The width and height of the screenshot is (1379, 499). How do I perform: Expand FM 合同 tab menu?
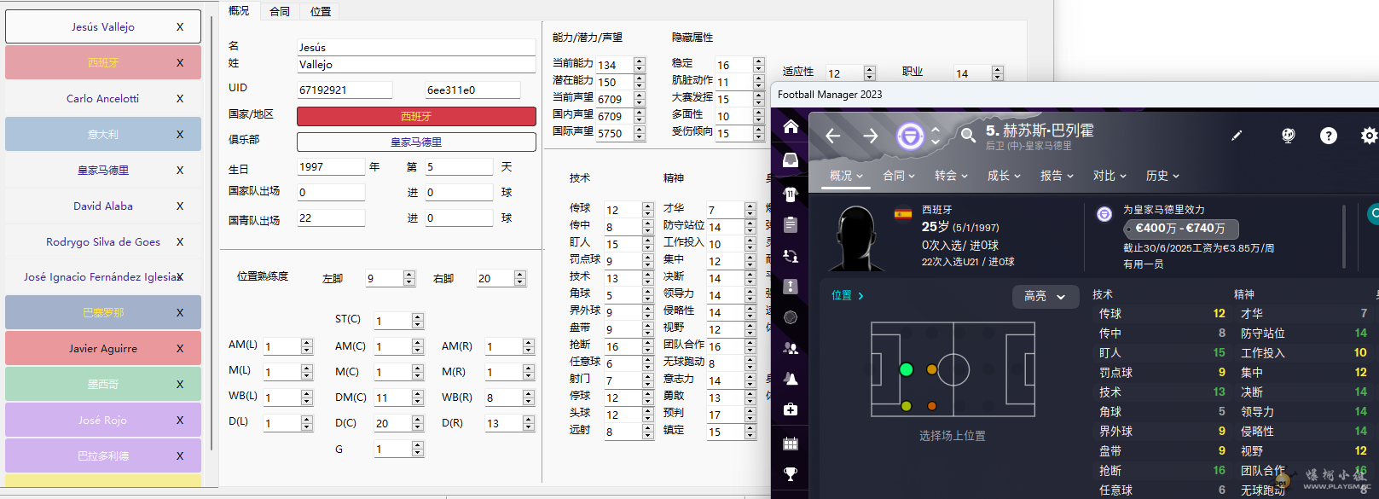click(x=899, y=176)
